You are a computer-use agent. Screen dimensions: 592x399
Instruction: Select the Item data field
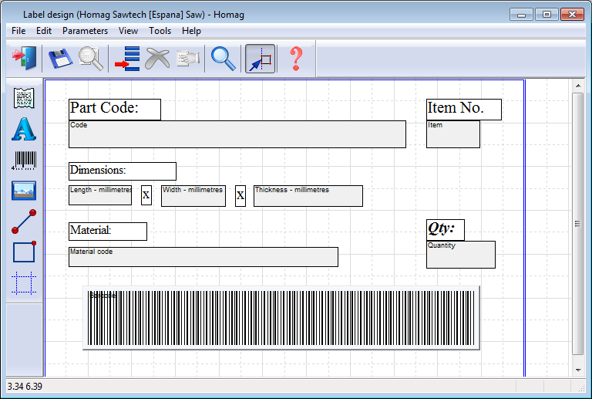pos(453,134)
